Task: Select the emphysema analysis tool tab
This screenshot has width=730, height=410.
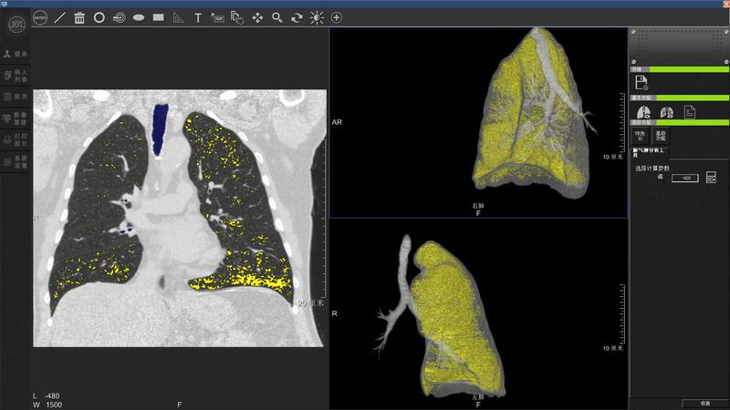Action: 650,153
